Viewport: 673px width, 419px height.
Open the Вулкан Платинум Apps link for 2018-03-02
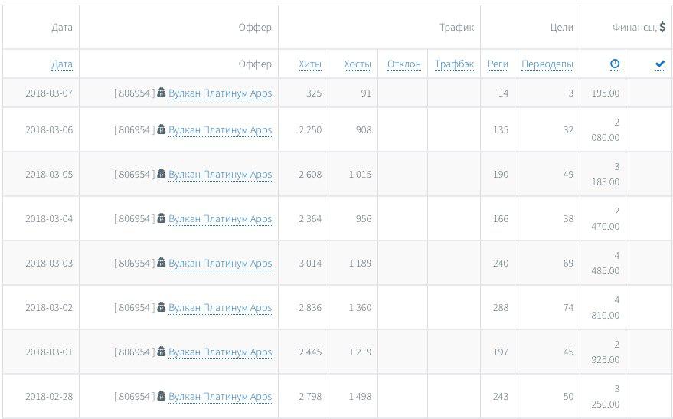pyautogui.click(x=221, y=307)
